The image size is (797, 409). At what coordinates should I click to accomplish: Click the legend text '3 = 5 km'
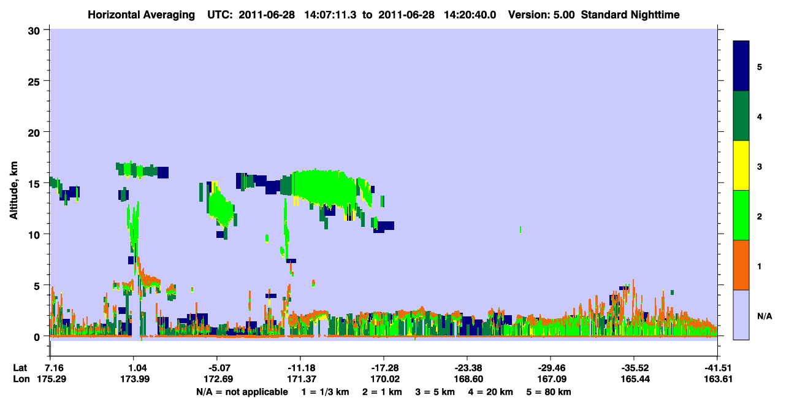click(435, 392)
